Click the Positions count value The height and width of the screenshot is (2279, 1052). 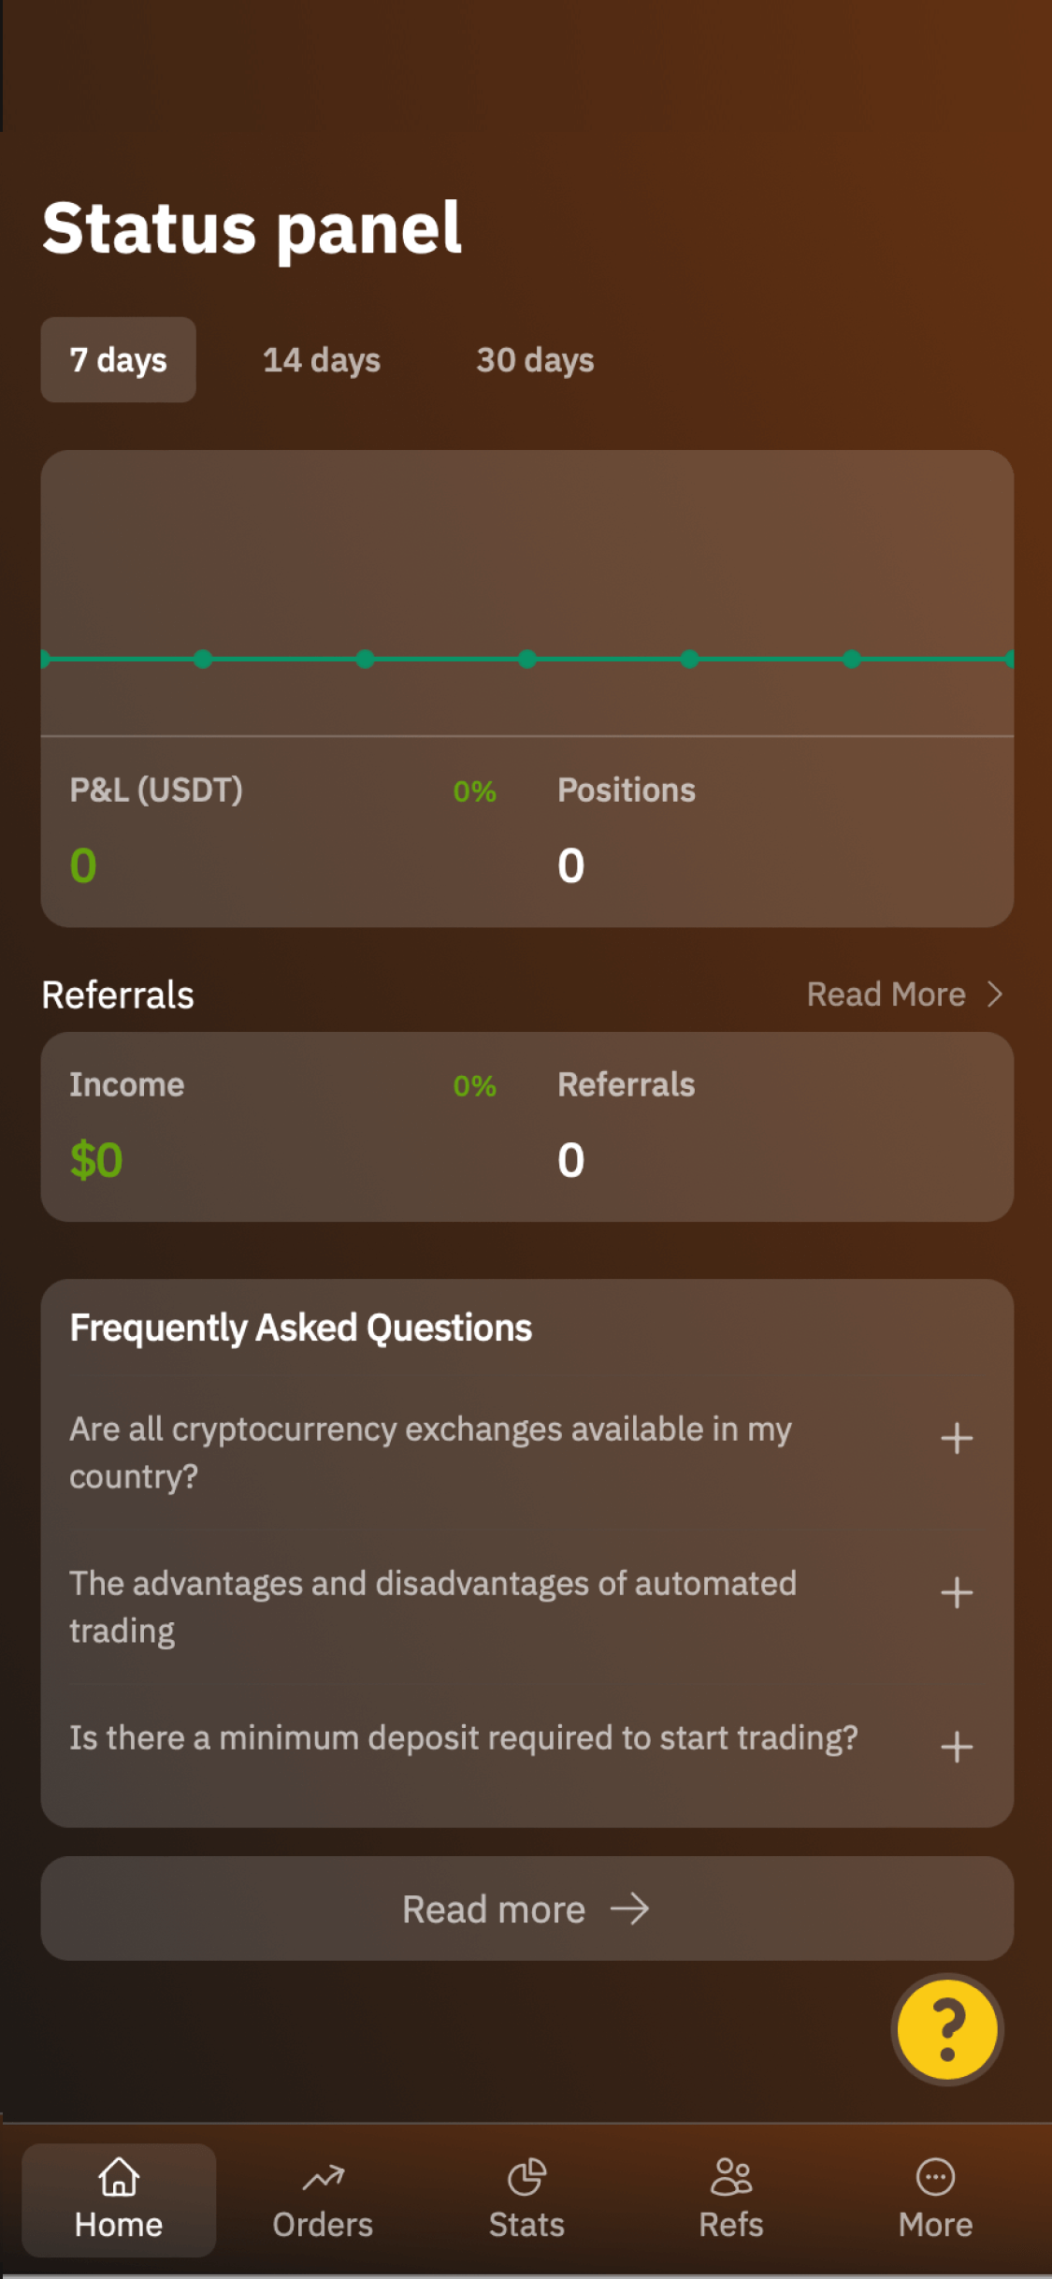(x=570, y=865)
